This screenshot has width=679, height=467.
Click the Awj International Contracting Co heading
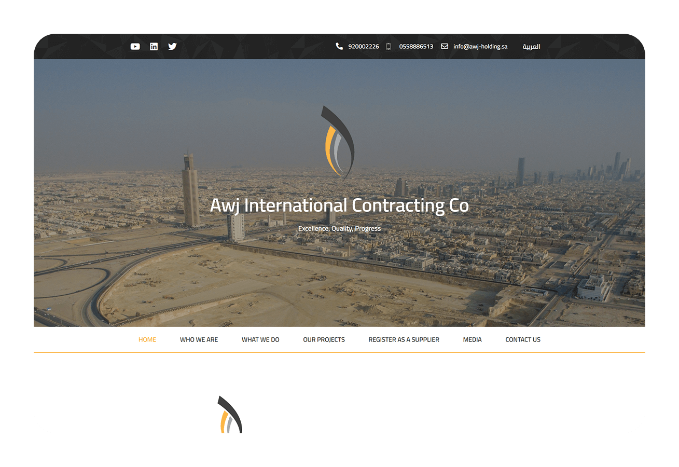click(x=340, y=205)
